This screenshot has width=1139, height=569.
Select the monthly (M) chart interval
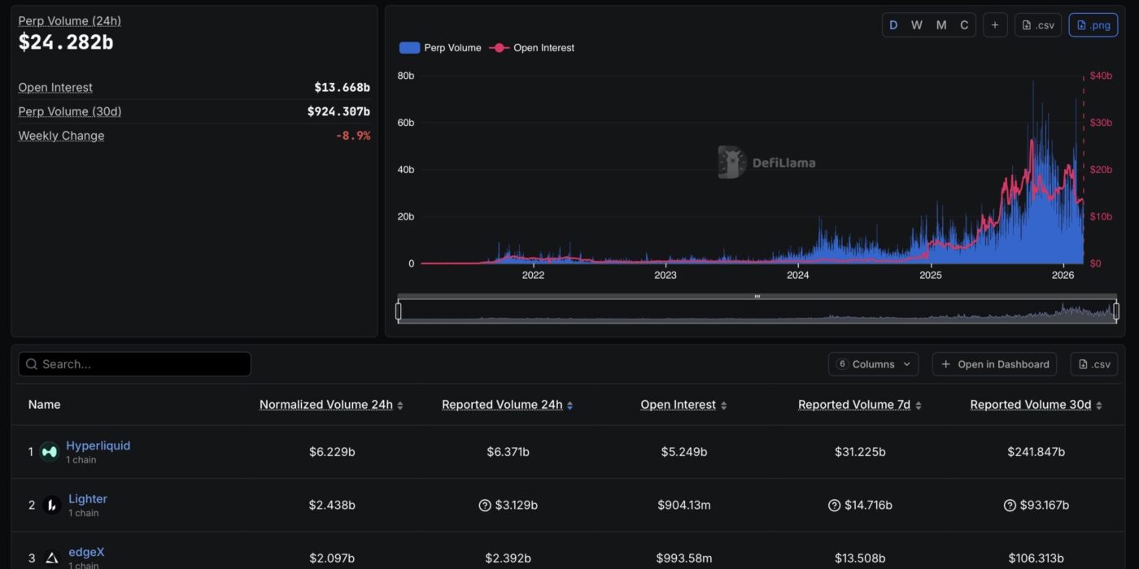[941, 25]
